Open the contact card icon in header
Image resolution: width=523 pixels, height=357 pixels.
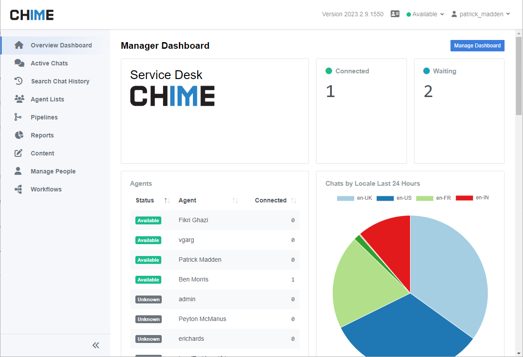395,14
